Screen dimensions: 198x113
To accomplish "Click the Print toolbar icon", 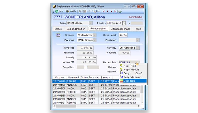I will click(120, 11).
